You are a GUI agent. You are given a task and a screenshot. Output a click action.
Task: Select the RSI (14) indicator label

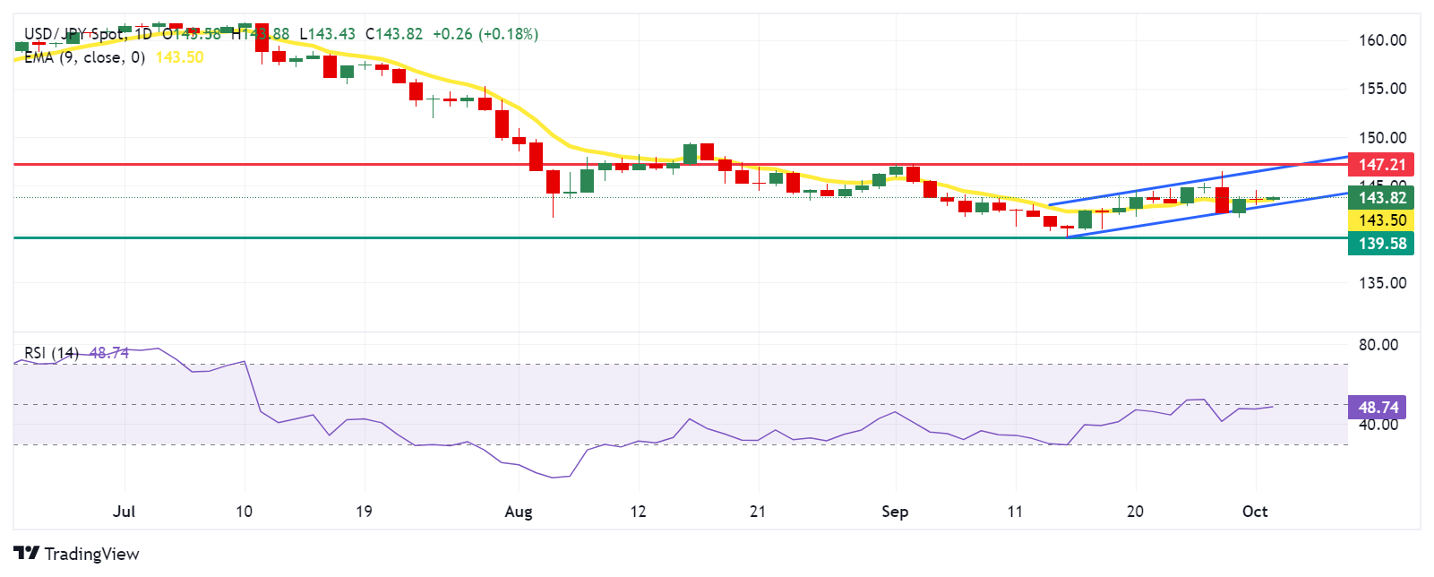point(51,353)
